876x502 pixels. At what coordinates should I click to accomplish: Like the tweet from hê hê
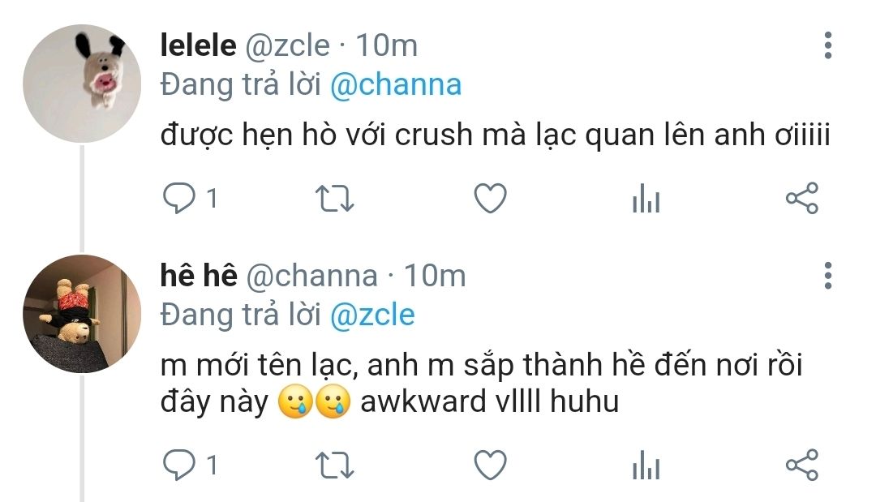[489, 466]
